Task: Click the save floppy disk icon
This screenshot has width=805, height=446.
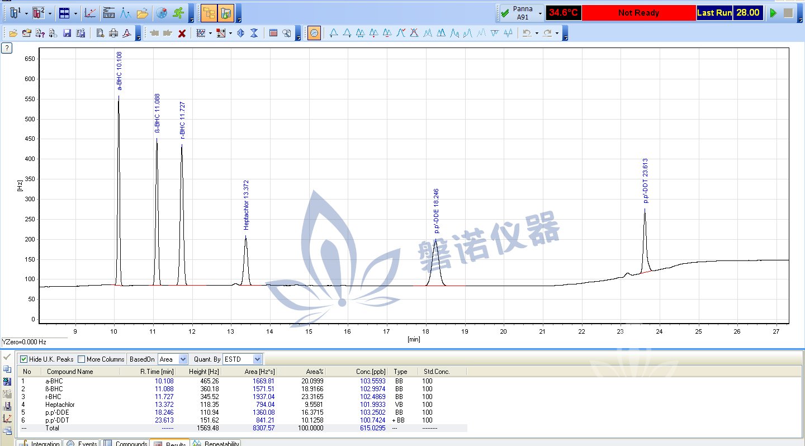Action: tap(67, 33)
